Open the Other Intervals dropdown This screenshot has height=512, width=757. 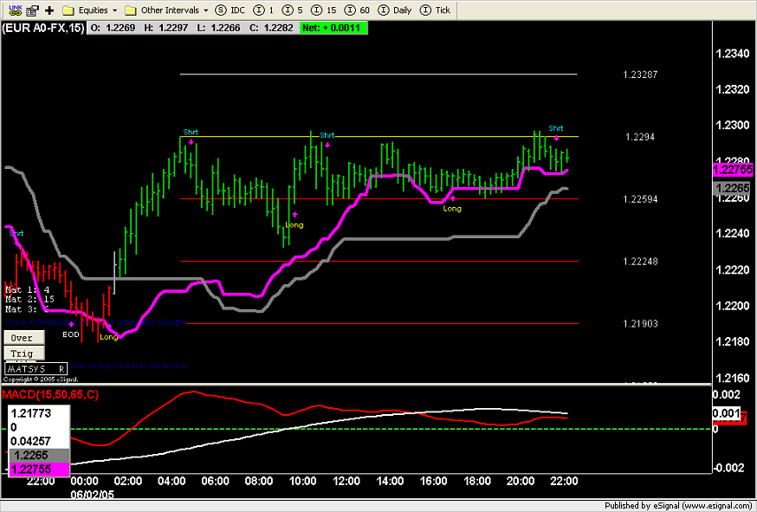click(x=166, y=10)
